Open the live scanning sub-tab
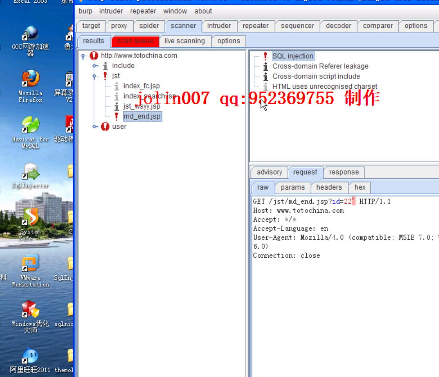The height and width of the screenshot is (377, 439). click(184, 41)
